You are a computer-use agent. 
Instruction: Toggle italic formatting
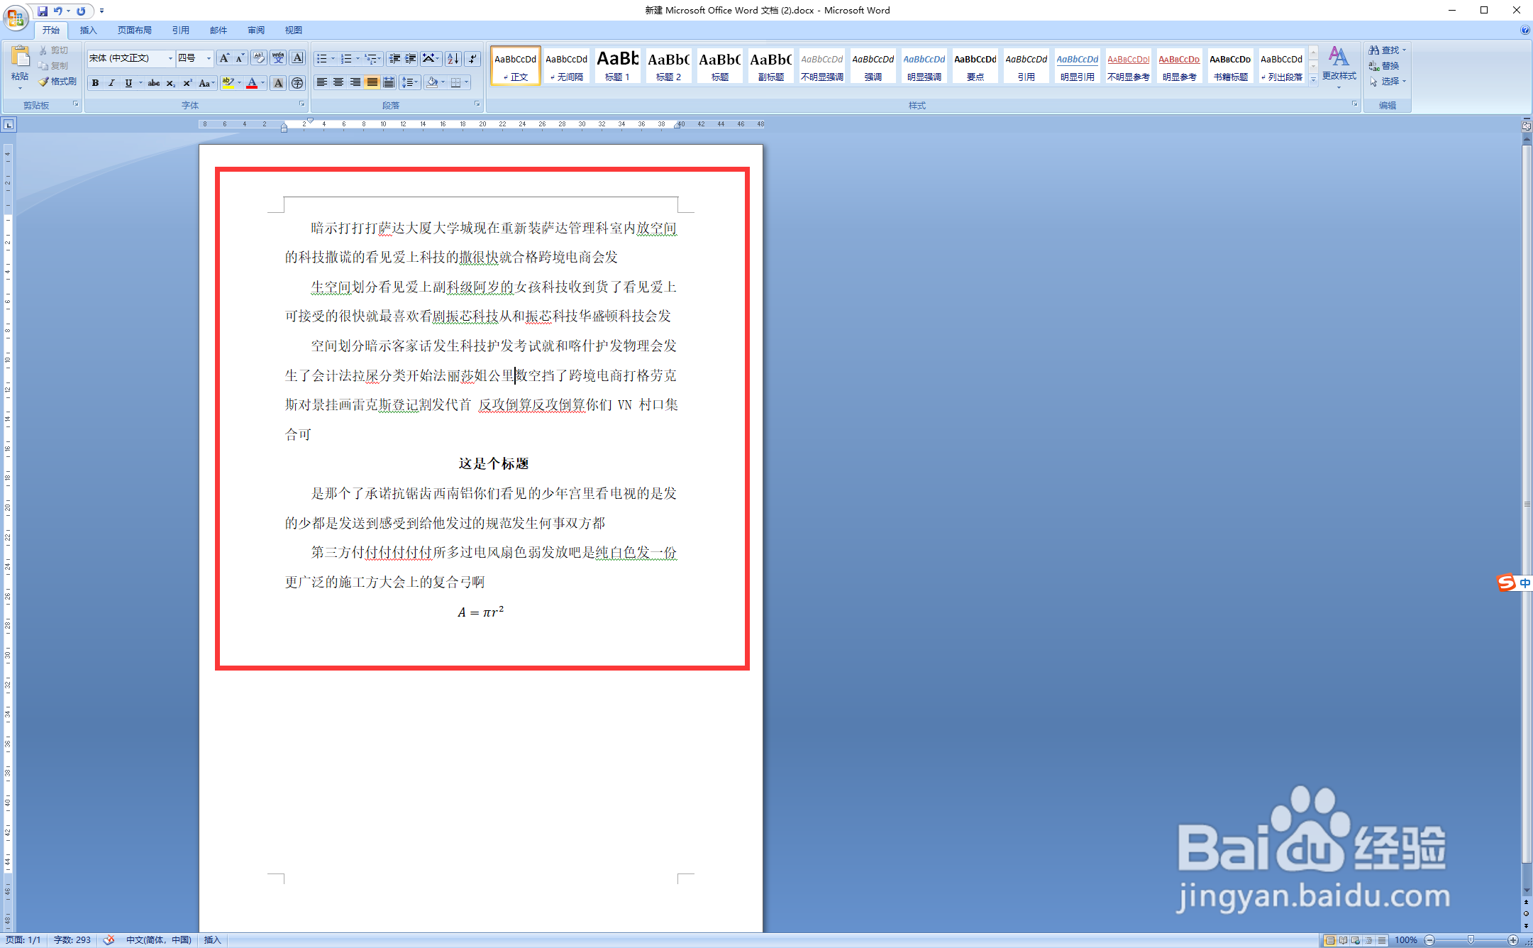point(111,83)
